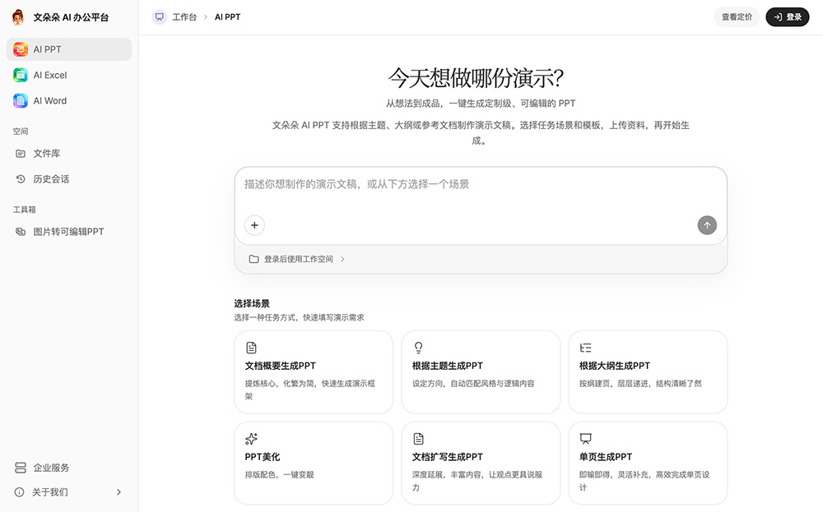The height and width of the screenshot is (512, 823).
Task: Select PPT美化 scene card
Action: click(x=314, y=464)
